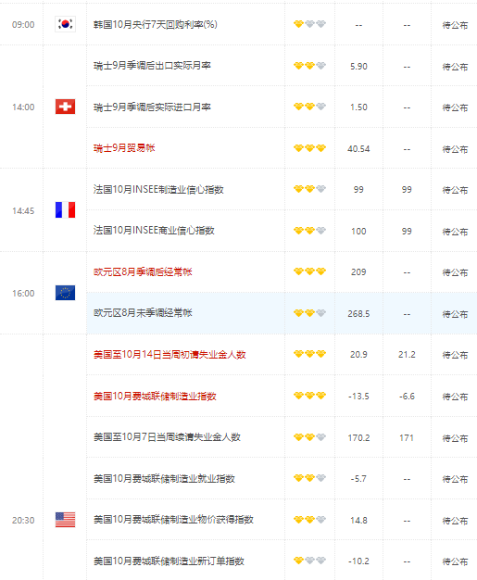Click importance diamonds for 美国10月费城联储制造业新订单指数
The width and height of the screenshot is (477, 580).
coord(309,561)
